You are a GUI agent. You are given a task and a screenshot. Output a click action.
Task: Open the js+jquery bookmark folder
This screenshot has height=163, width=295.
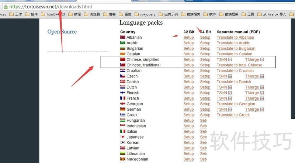pos(145,14)
